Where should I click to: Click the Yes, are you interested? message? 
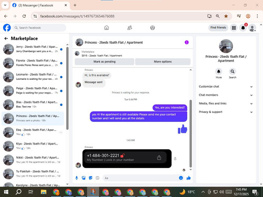point(170,108)
